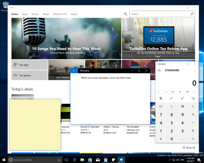Click the divide key in Calculator
Image resolution: width=204 pixels, height=163 pixels.
point(193,106)
